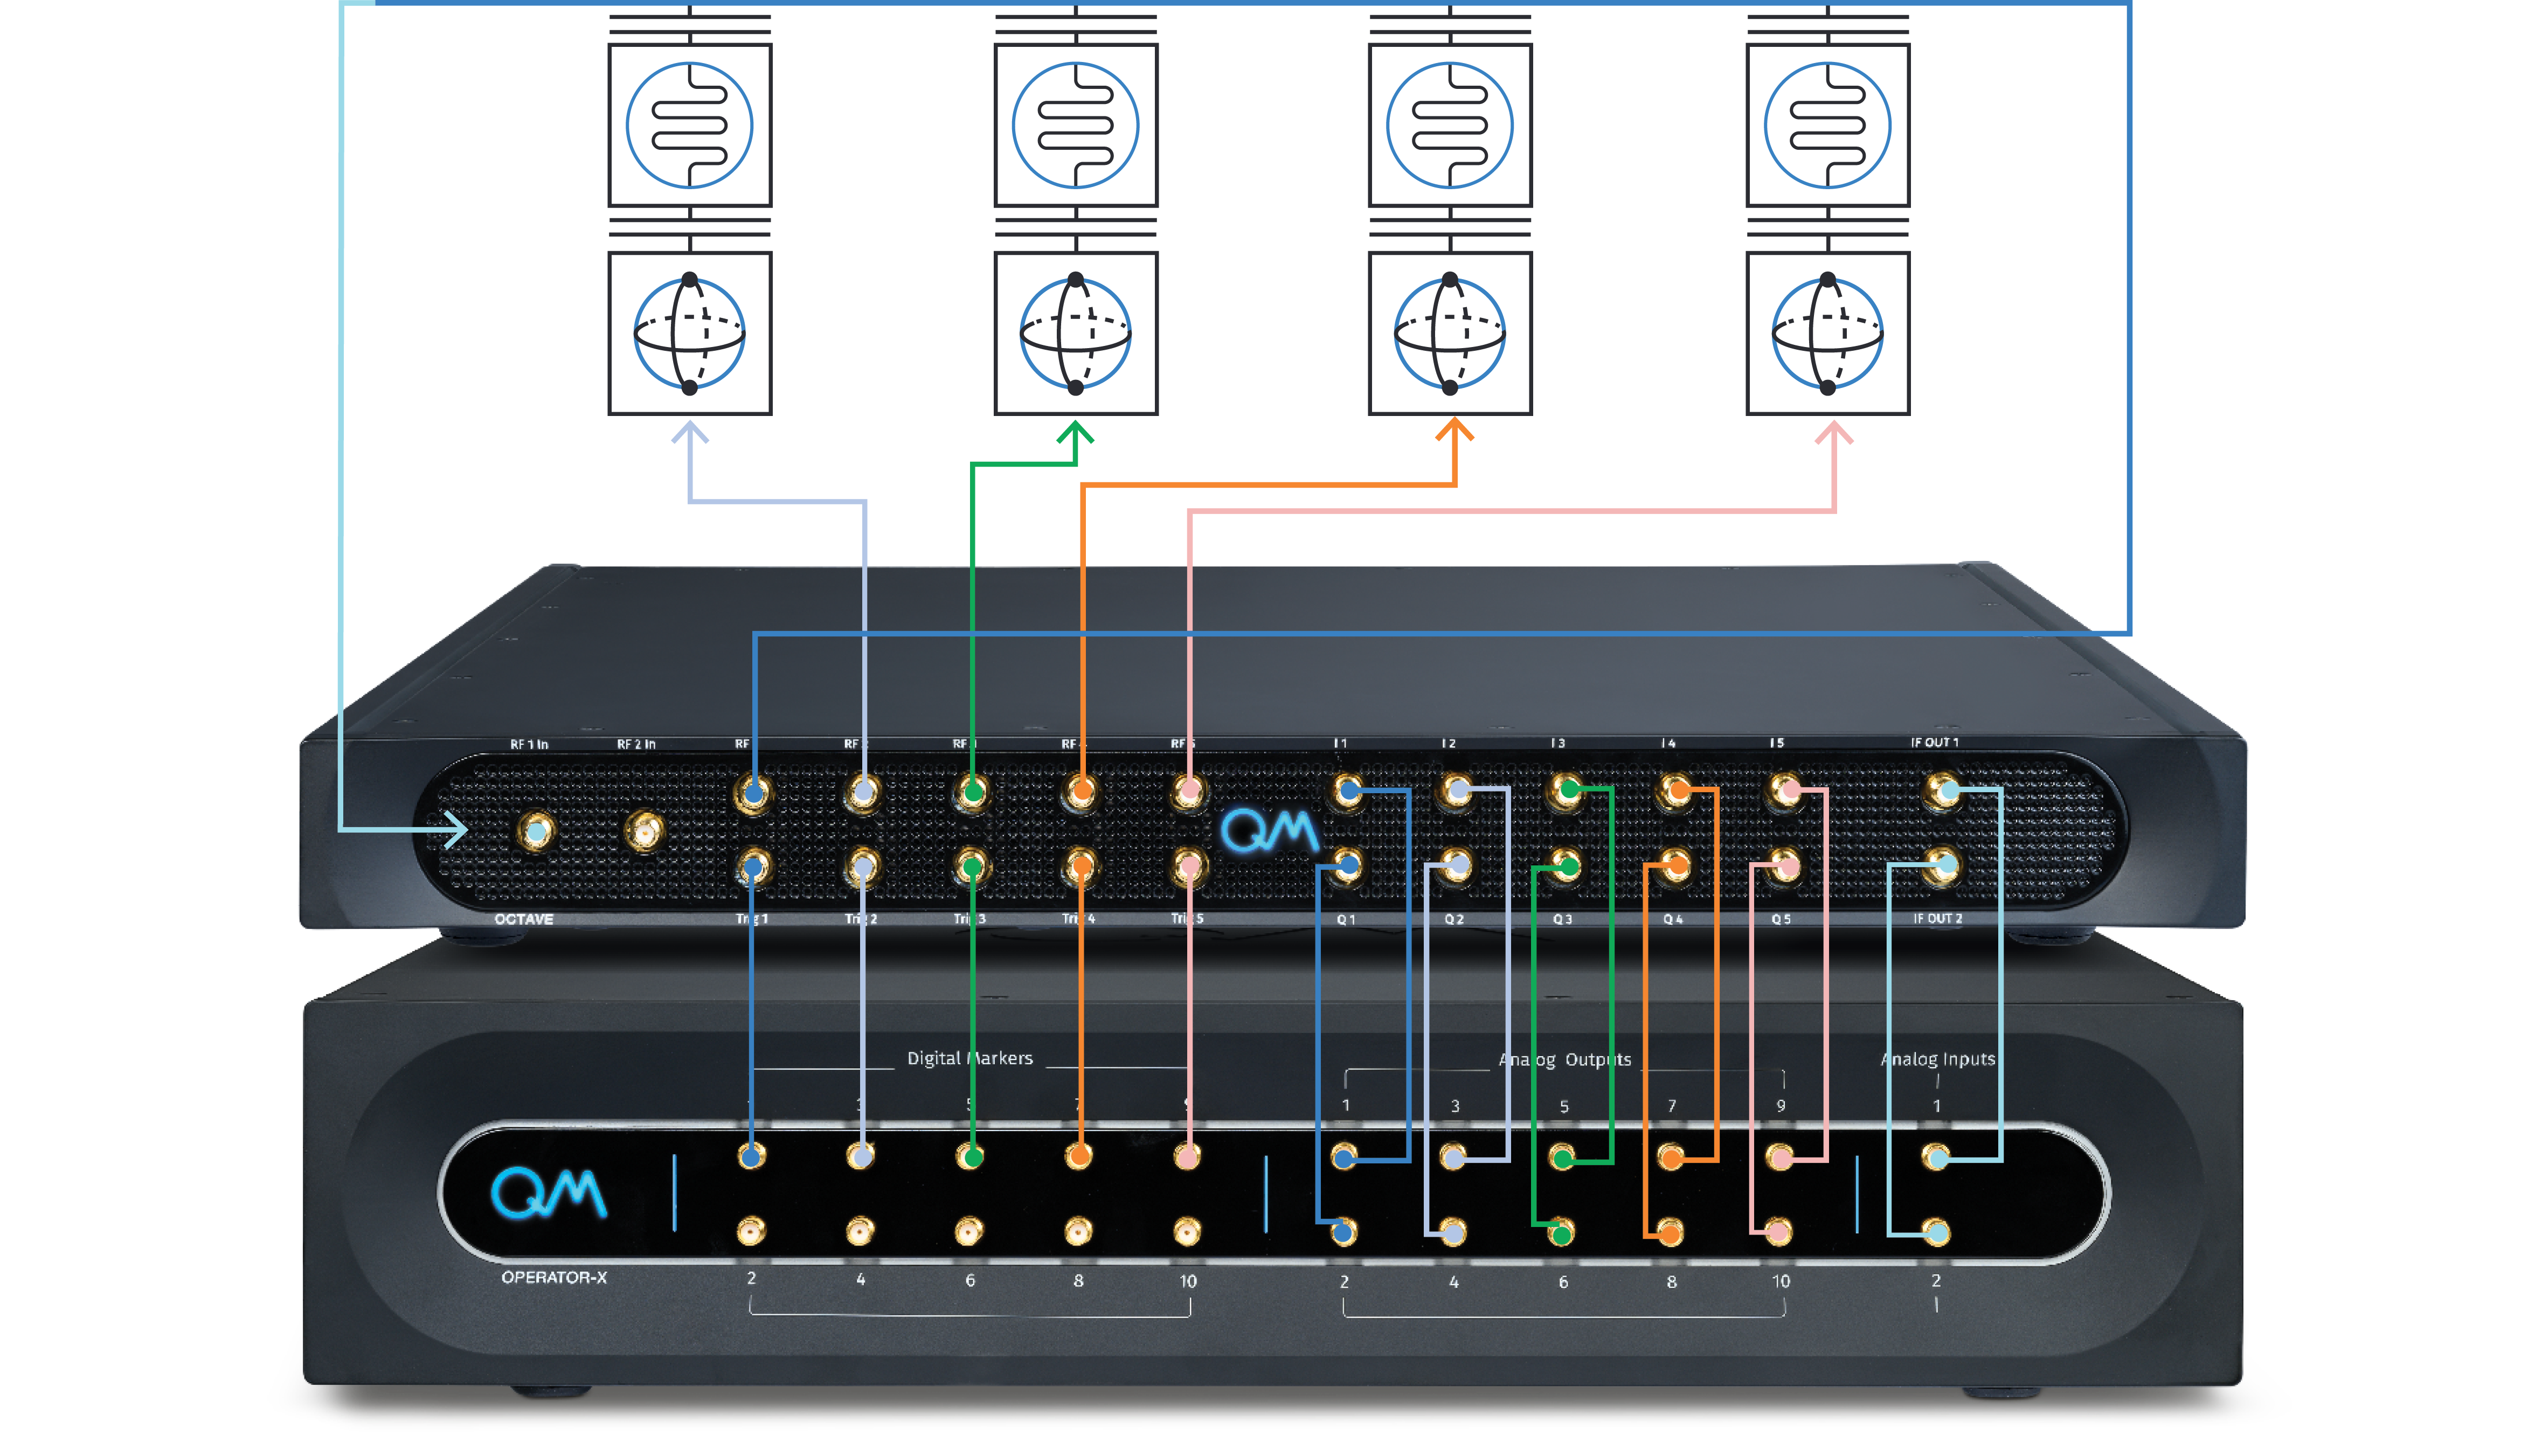
Task: Select the RF 1 In connector
Action: point(536,831)
